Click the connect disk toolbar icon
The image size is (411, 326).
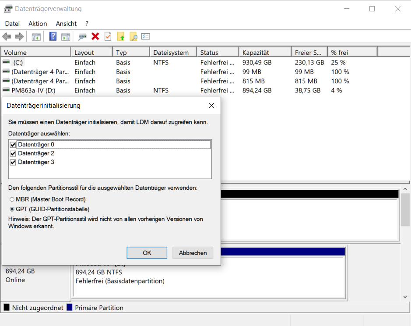(82, 37)
